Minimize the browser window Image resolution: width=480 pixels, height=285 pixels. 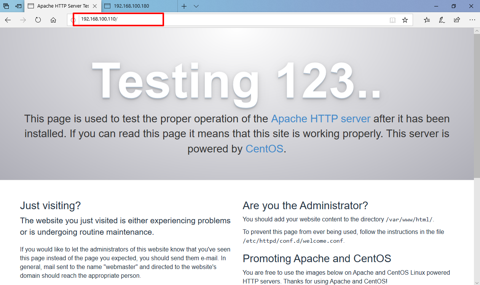(x=436, y=6)
